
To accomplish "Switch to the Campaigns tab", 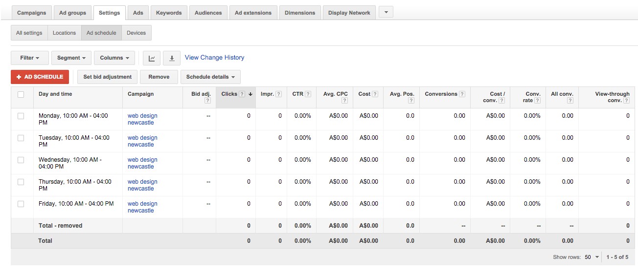I will click(32, 13).
